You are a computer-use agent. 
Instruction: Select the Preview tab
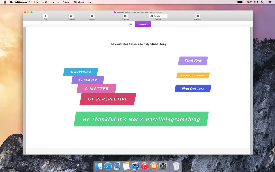click(x=142, y=24)
